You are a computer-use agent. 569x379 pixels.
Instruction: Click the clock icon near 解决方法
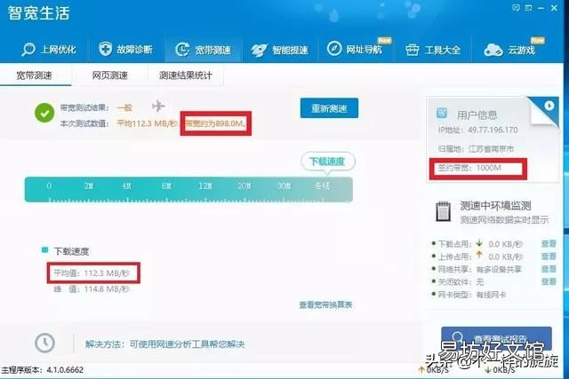pos(44,343)
